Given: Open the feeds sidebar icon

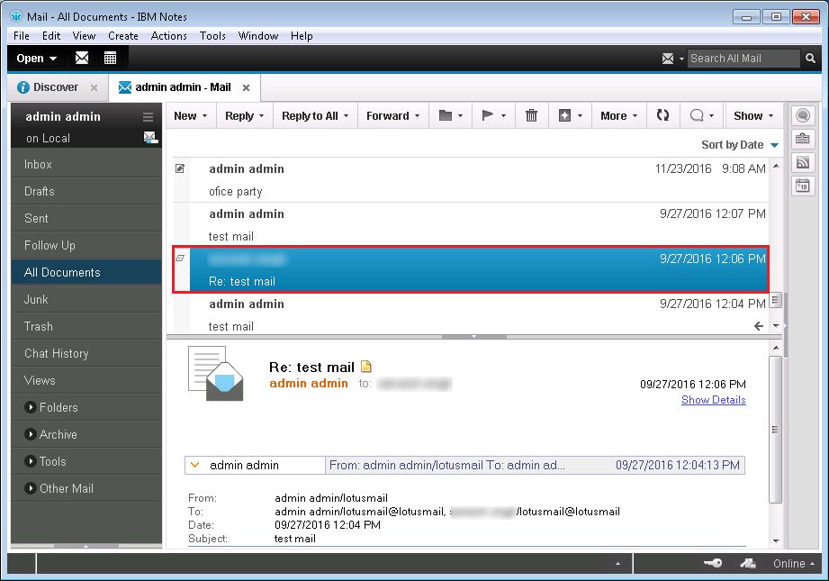Looking at the screenshot, I should coord(803,162).
